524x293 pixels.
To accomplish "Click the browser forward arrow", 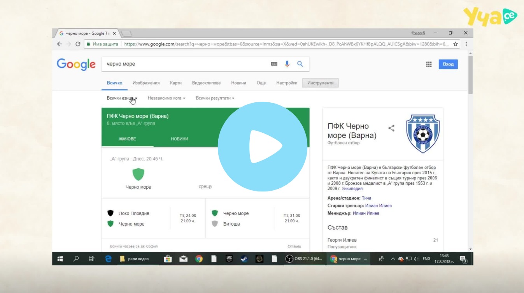I will pyautogui.click(x=68, y=44).
